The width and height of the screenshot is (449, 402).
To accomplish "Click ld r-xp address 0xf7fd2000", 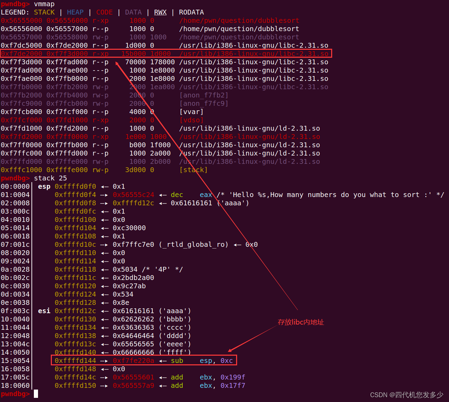I will (21, 137).
